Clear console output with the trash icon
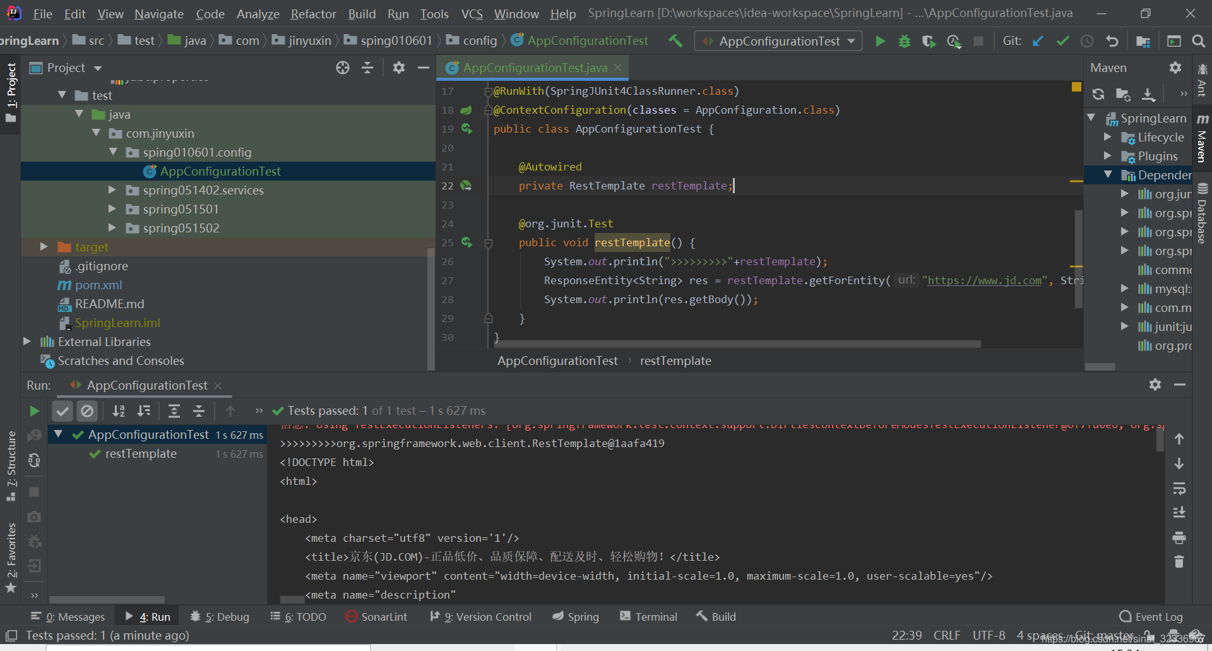This screenshot has width=1212, height=651. pos(1179,561)
